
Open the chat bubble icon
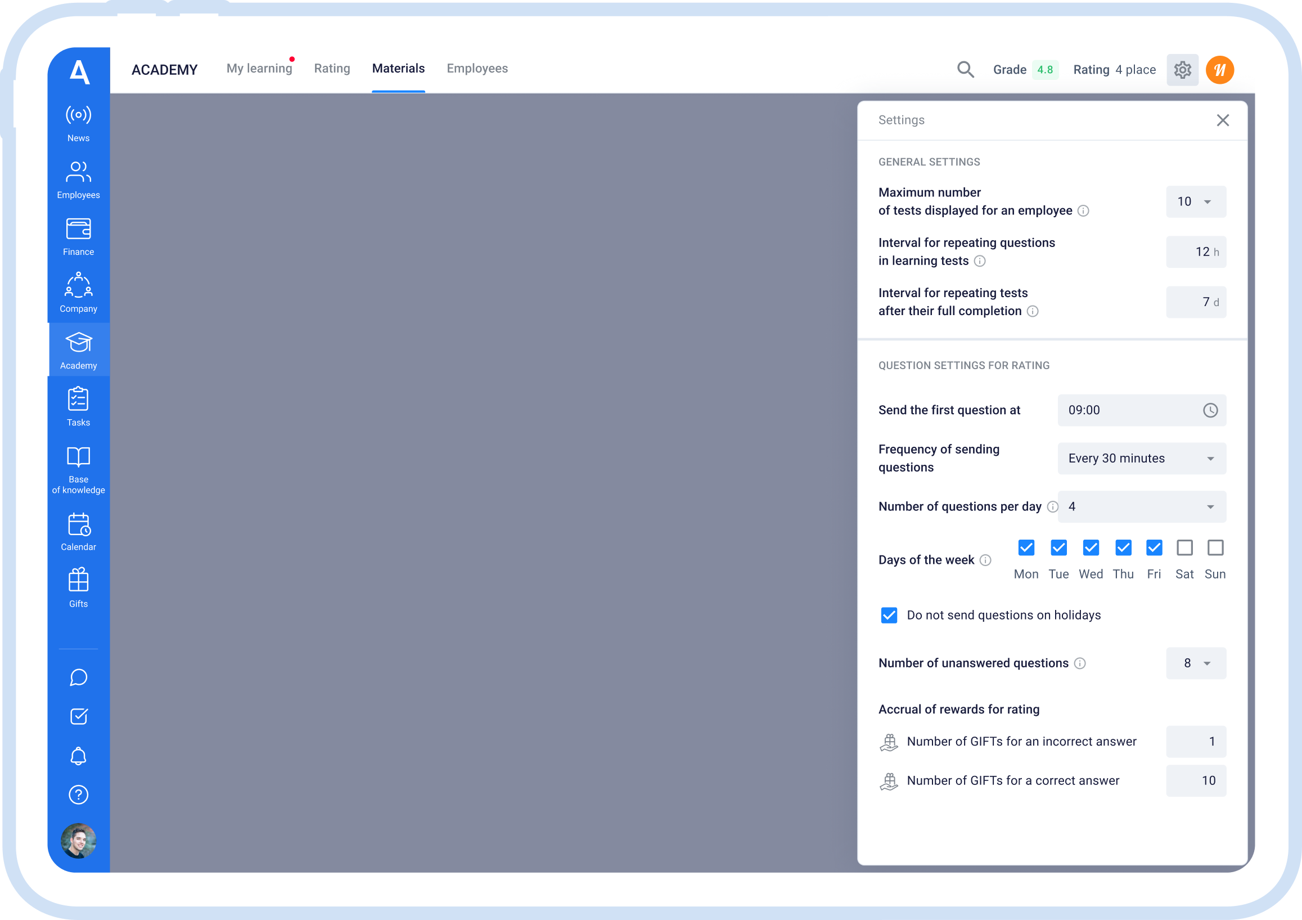[x=78, y=677]
